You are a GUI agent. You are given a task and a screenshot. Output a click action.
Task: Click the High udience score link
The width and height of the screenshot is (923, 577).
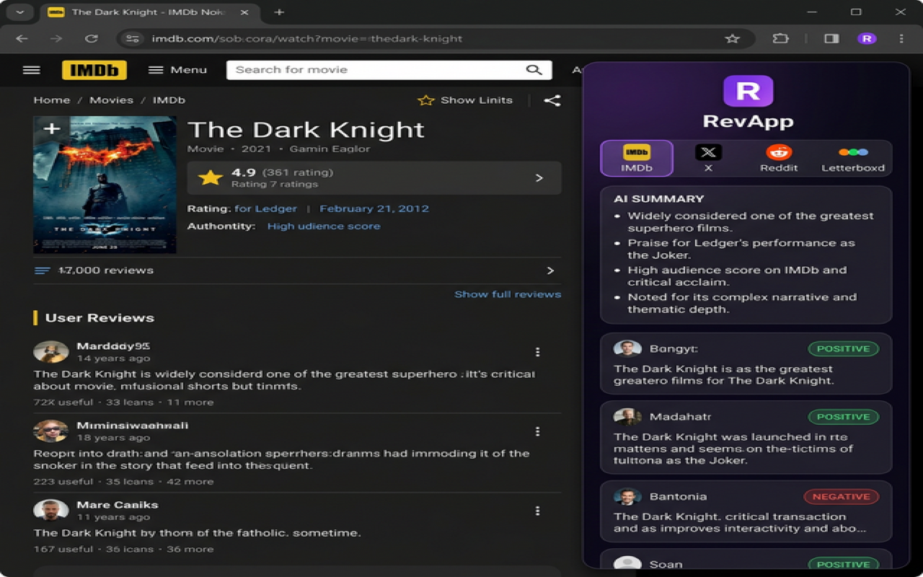324,226
